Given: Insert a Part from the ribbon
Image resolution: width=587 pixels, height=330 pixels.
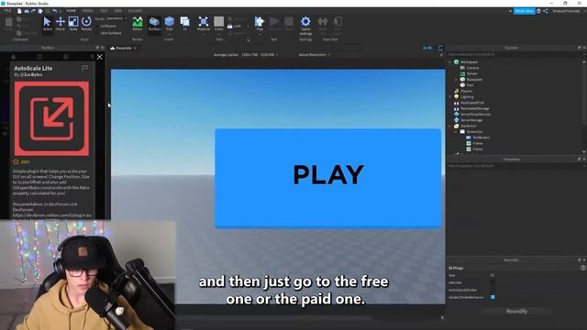Looking at the screenshot, I should click(169, 24).
